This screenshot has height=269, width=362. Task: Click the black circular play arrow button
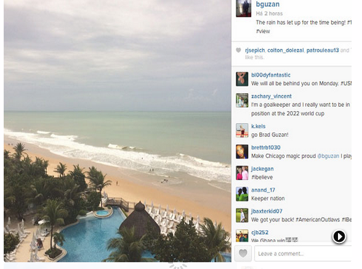pos(339,237)
